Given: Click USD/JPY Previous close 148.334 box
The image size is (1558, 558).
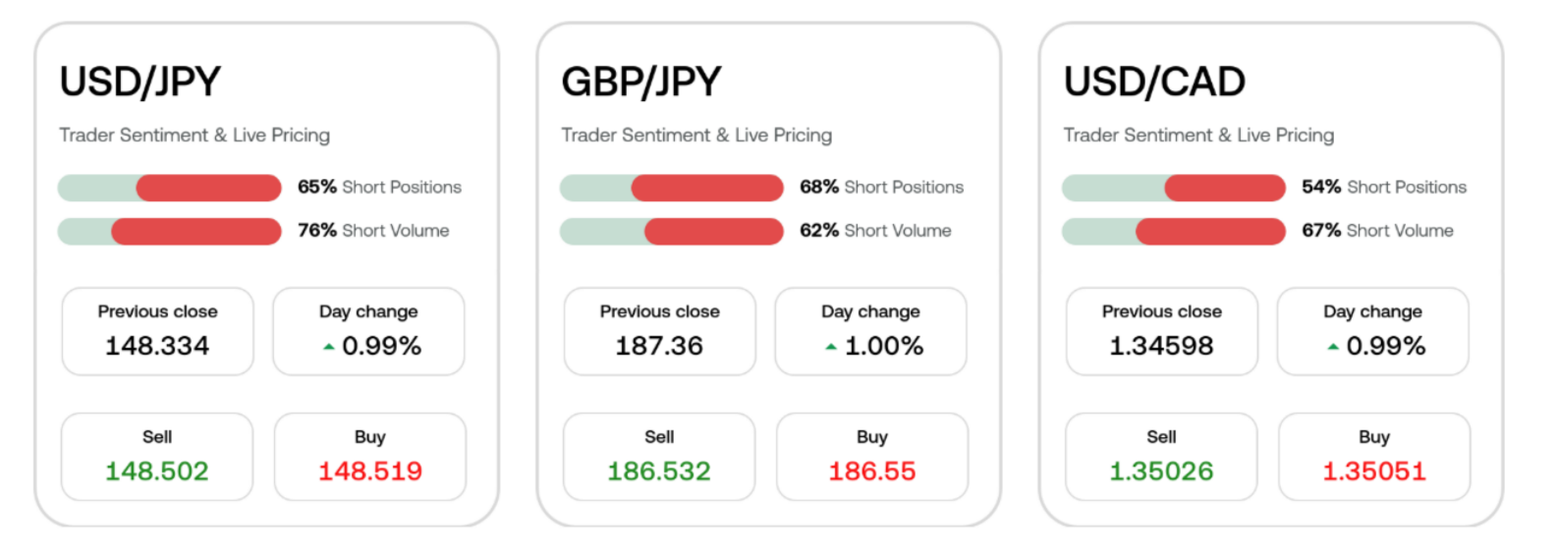Looking at the screenshot, I should tap(157, 331).
